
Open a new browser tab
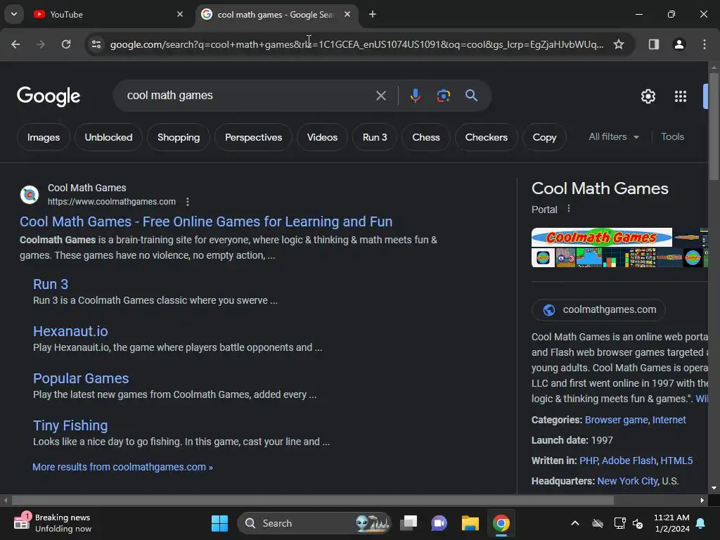(373, 14)
